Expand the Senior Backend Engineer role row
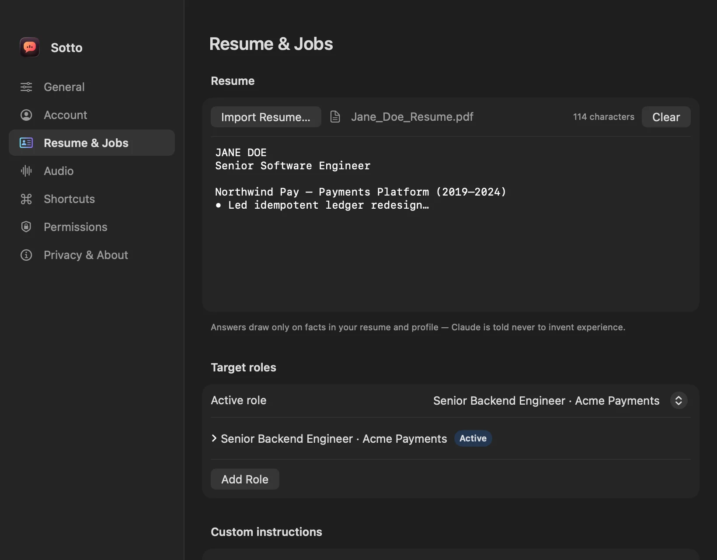Image resolution: width=717 pixels, height=560 pixels. coord(214,438)
